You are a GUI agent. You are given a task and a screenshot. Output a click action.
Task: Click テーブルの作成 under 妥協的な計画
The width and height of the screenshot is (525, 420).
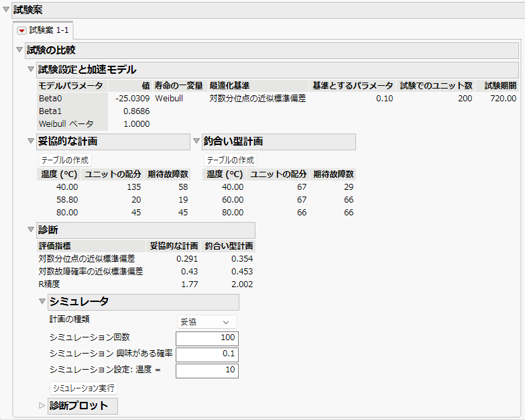pyautogui.click(x=65, y=160)
